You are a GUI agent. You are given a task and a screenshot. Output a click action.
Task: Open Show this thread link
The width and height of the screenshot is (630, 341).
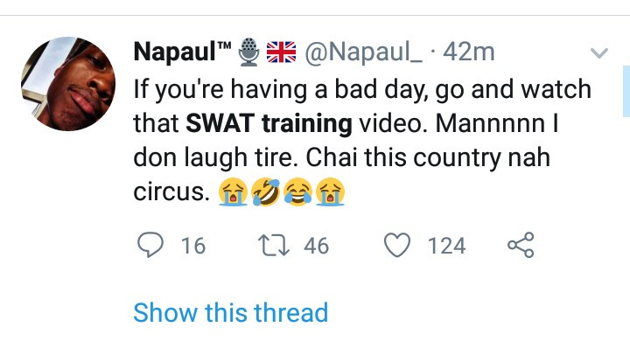[x=231, y=312]
